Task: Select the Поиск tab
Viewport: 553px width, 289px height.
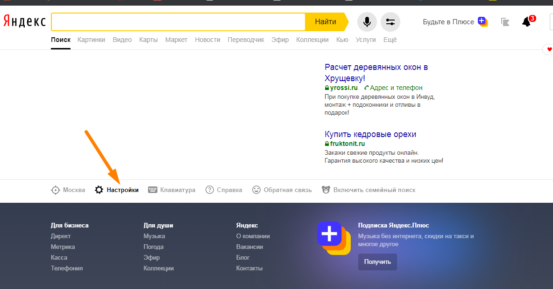Action: click(x=61, y=40)
